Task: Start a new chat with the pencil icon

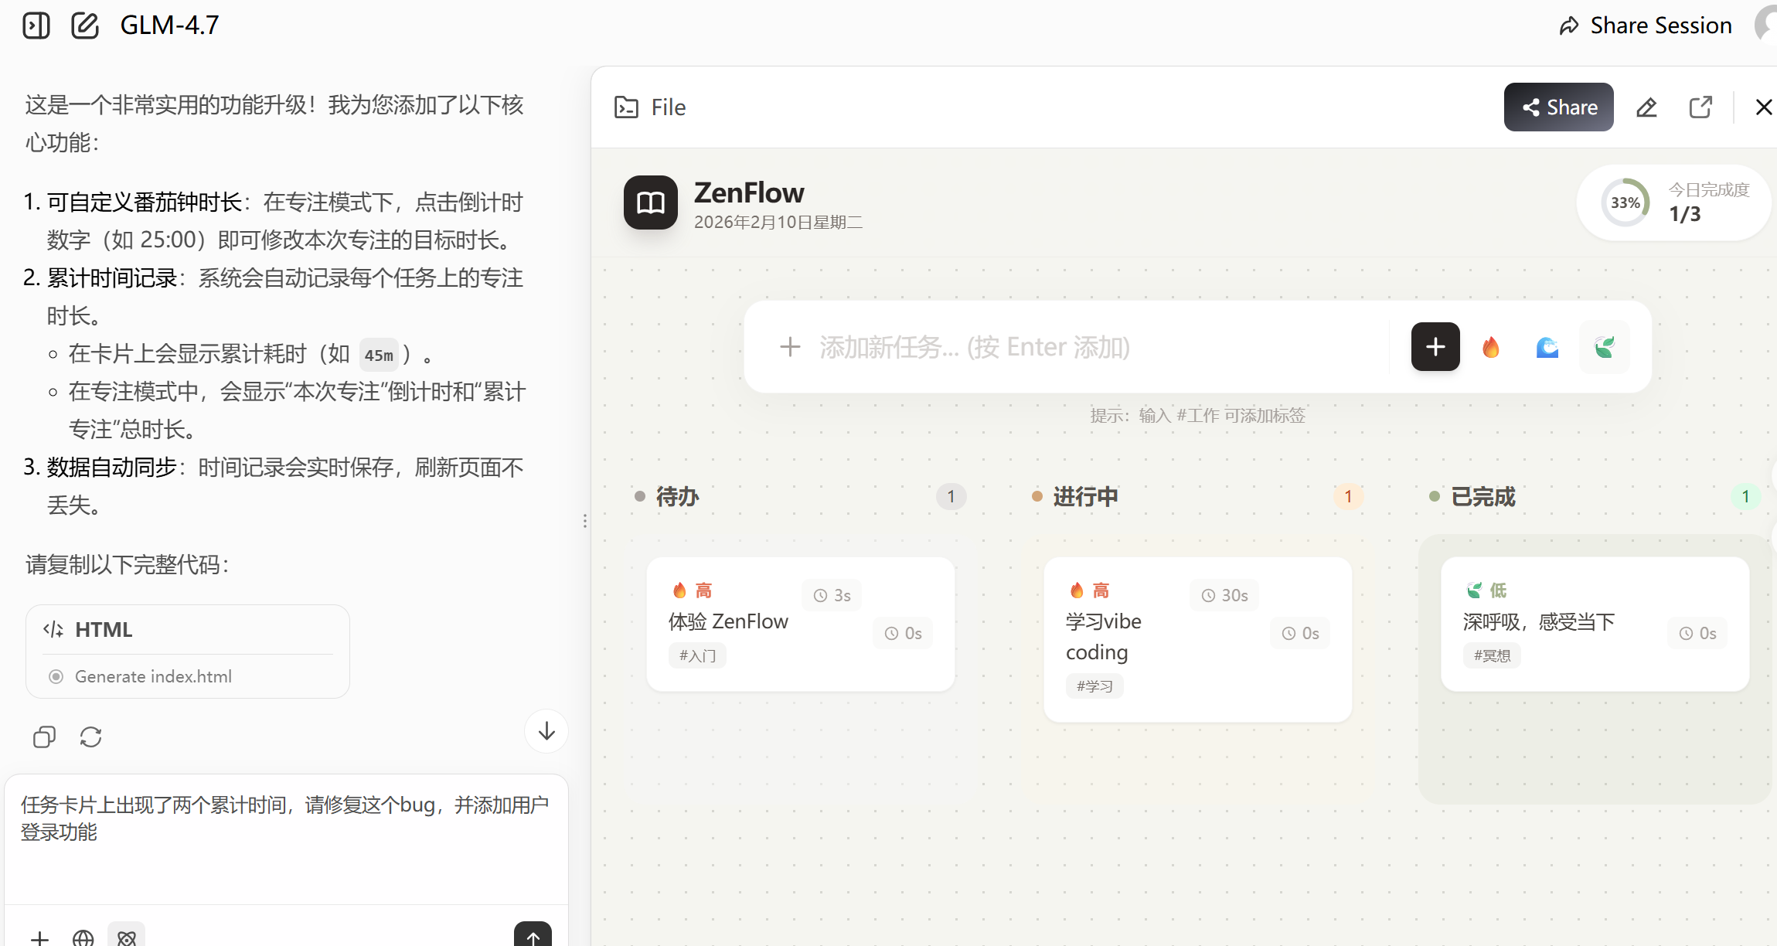Action: point(85,25)
